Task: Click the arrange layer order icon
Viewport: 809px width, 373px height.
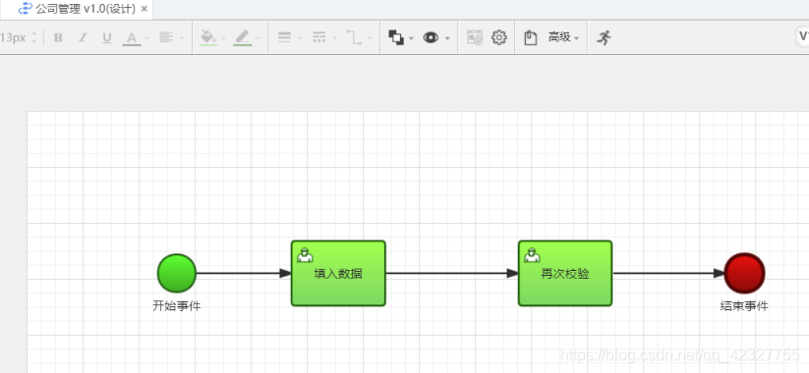Action: pos(396,37)
